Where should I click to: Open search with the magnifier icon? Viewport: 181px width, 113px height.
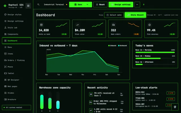tap(38, 5)
